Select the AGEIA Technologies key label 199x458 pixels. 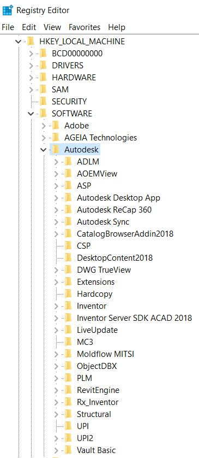[100, 138]
